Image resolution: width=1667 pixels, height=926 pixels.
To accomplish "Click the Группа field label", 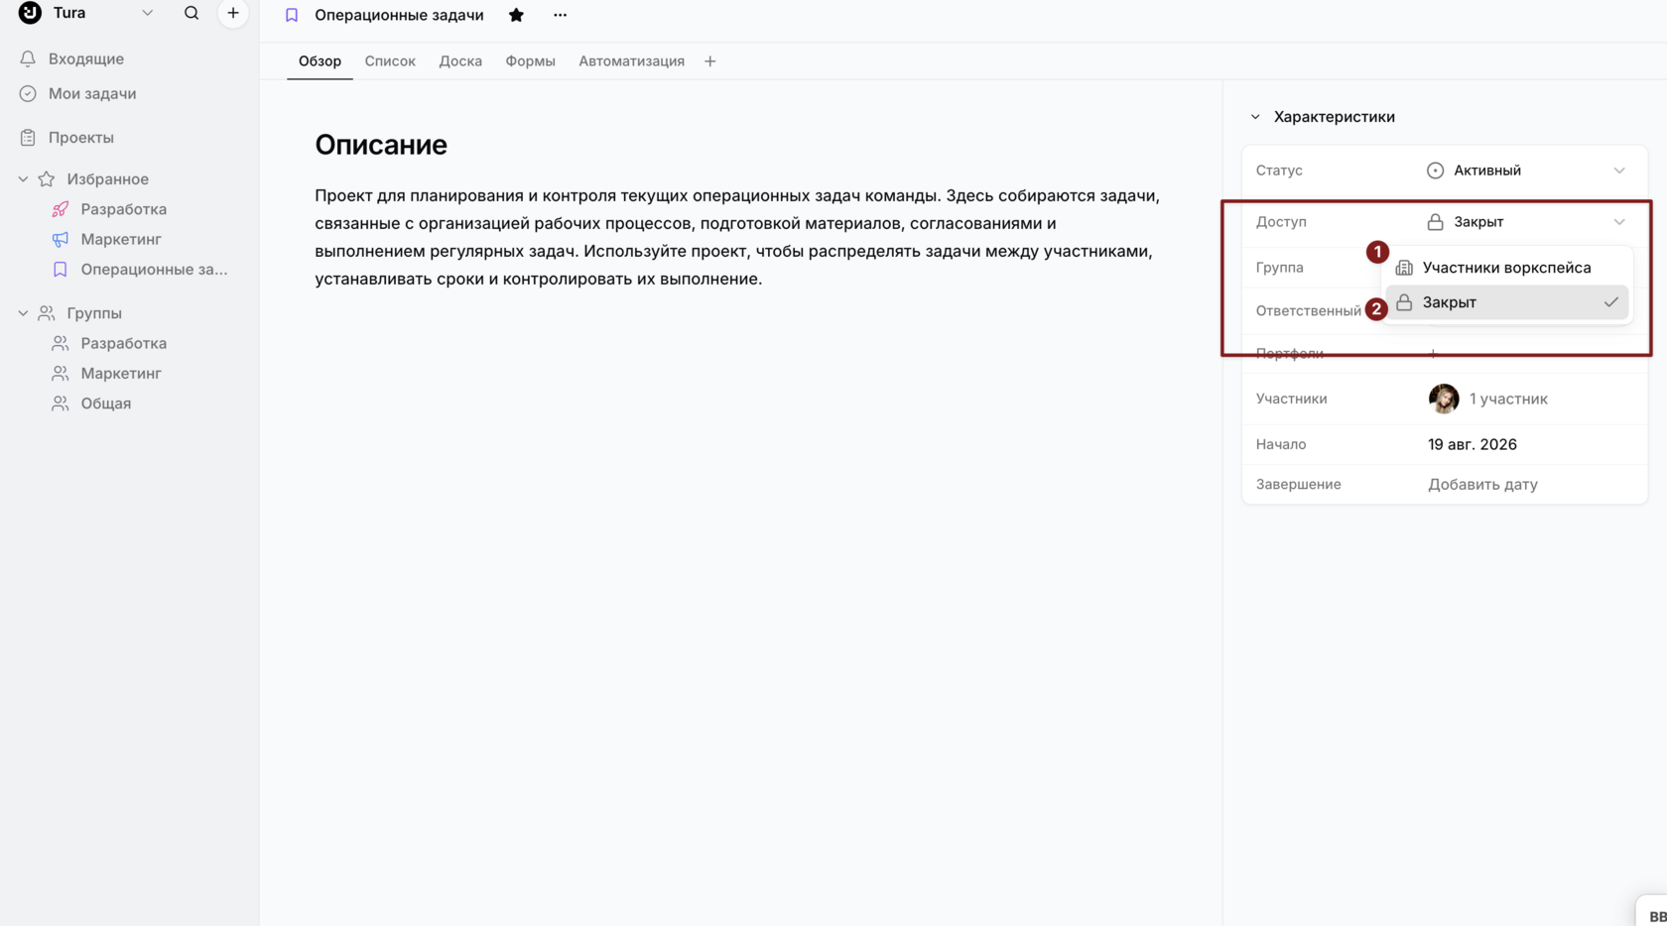I will click(x=1279, y=268).
